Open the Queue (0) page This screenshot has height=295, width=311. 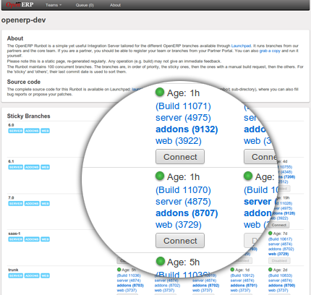[x=85, y=5]
